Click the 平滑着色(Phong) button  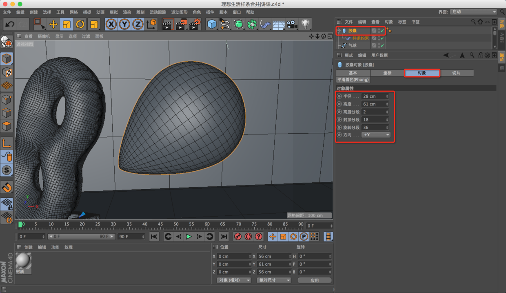tap(353, 80)
